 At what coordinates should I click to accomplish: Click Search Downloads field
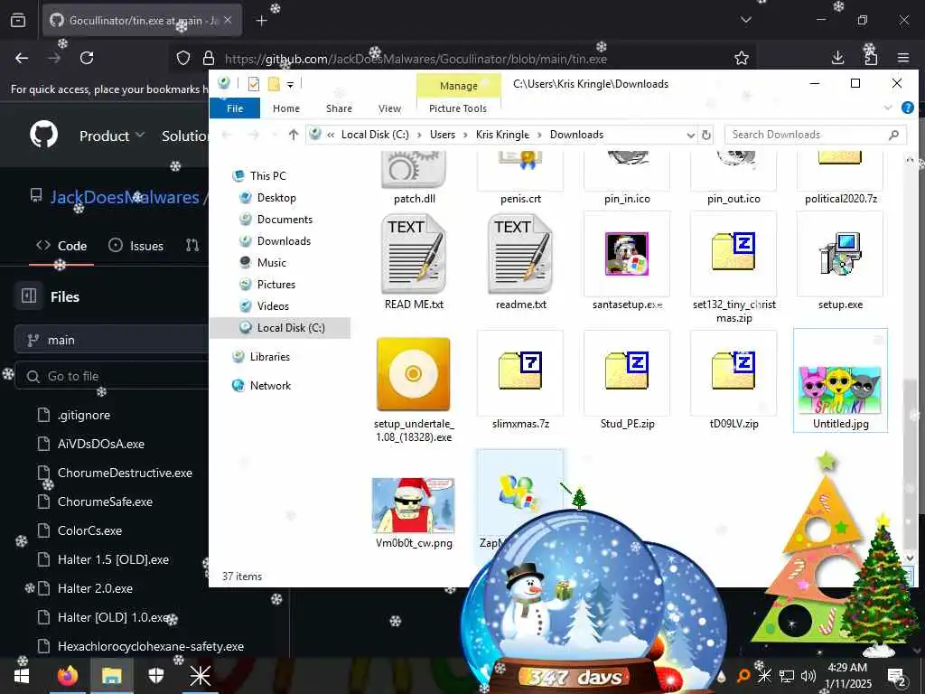[x=815, y=135]
